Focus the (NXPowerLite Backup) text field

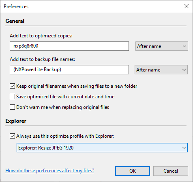pos(69,70)
